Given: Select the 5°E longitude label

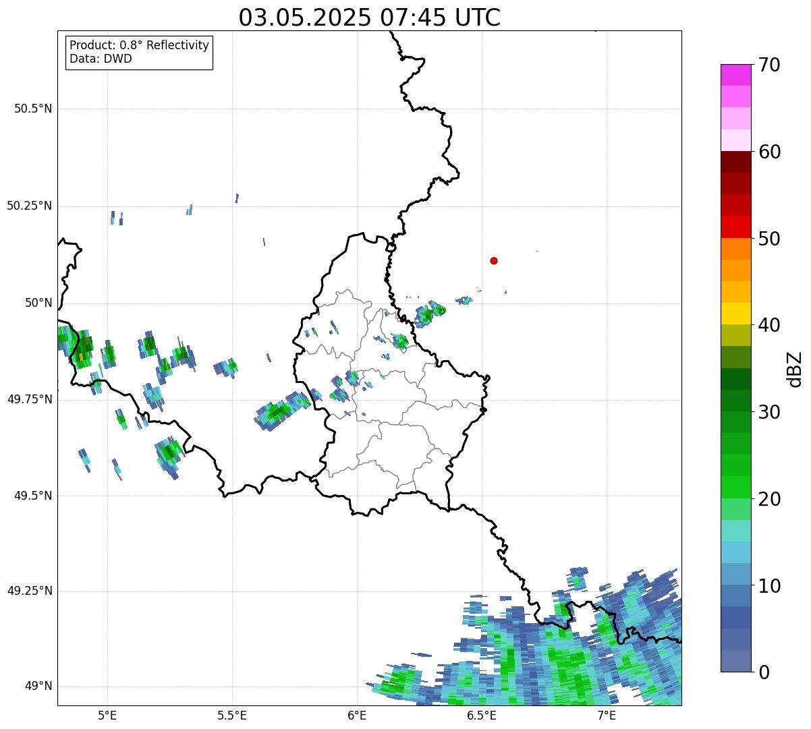Looking at the screenshot, I should 107,716.
